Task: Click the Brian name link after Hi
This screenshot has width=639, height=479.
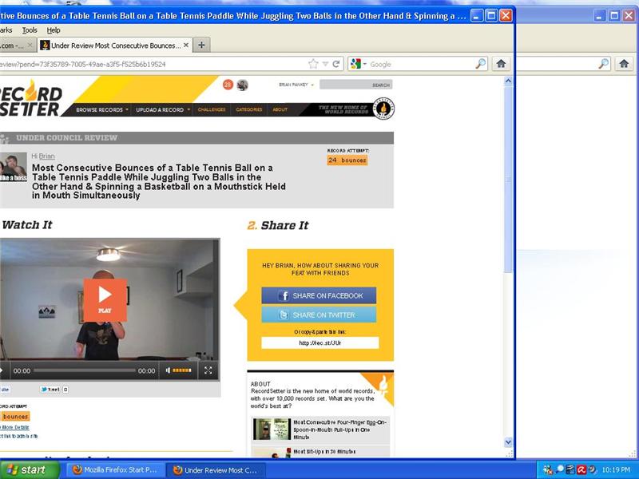Action: coord(47,156)
